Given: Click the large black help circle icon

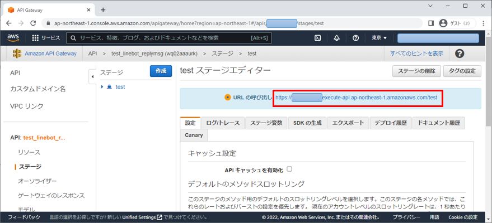Looking at the screenshot, I should click(x=460, y=54).
